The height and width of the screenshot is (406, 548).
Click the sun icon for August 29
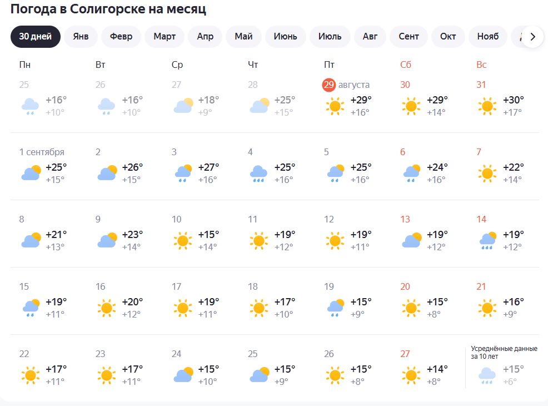[x=335, y=106]
